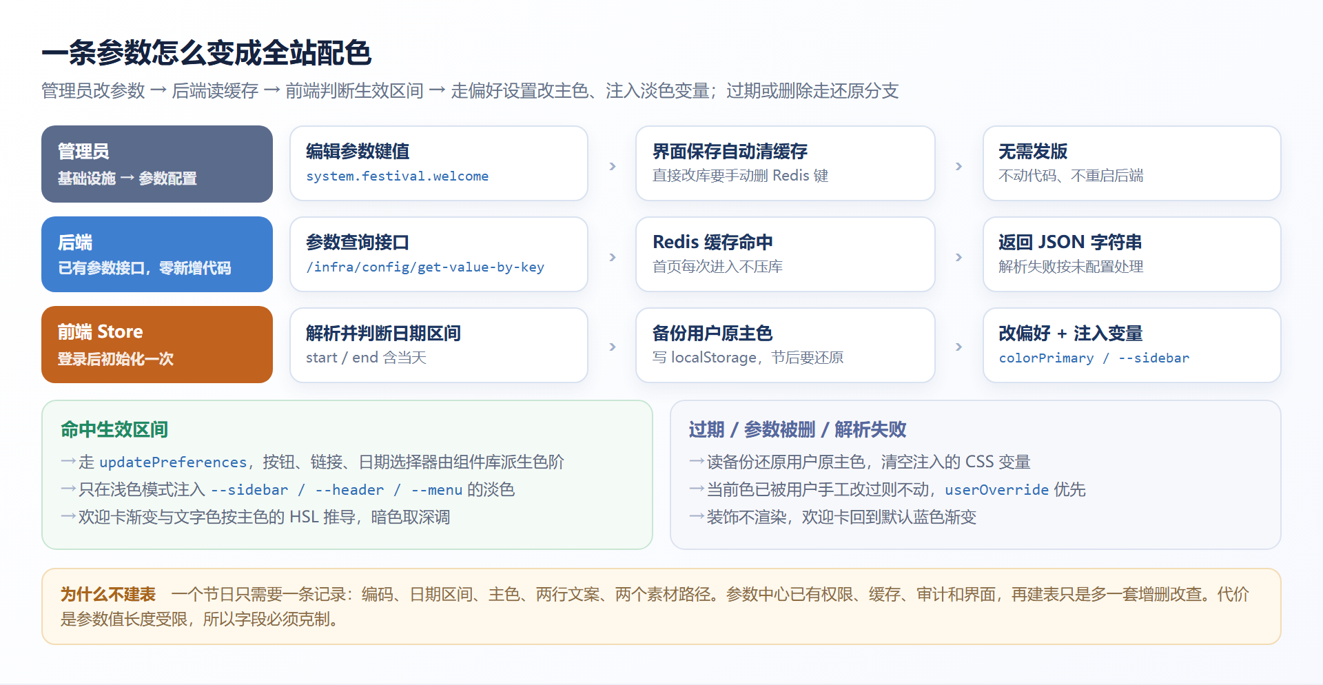Click 直接改库要手动删 Redis 键 text
The height and width of the screenshot is (685, 1323).
click(741, 176)
